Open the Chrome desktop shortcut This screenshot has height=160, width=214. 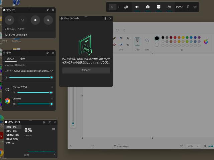tap(1, 153)
